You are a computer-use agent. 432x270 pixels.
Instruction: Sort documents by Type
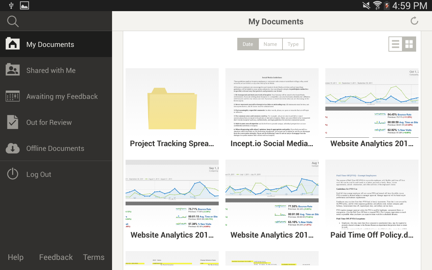pyautogui.click(x=293, y=44)
